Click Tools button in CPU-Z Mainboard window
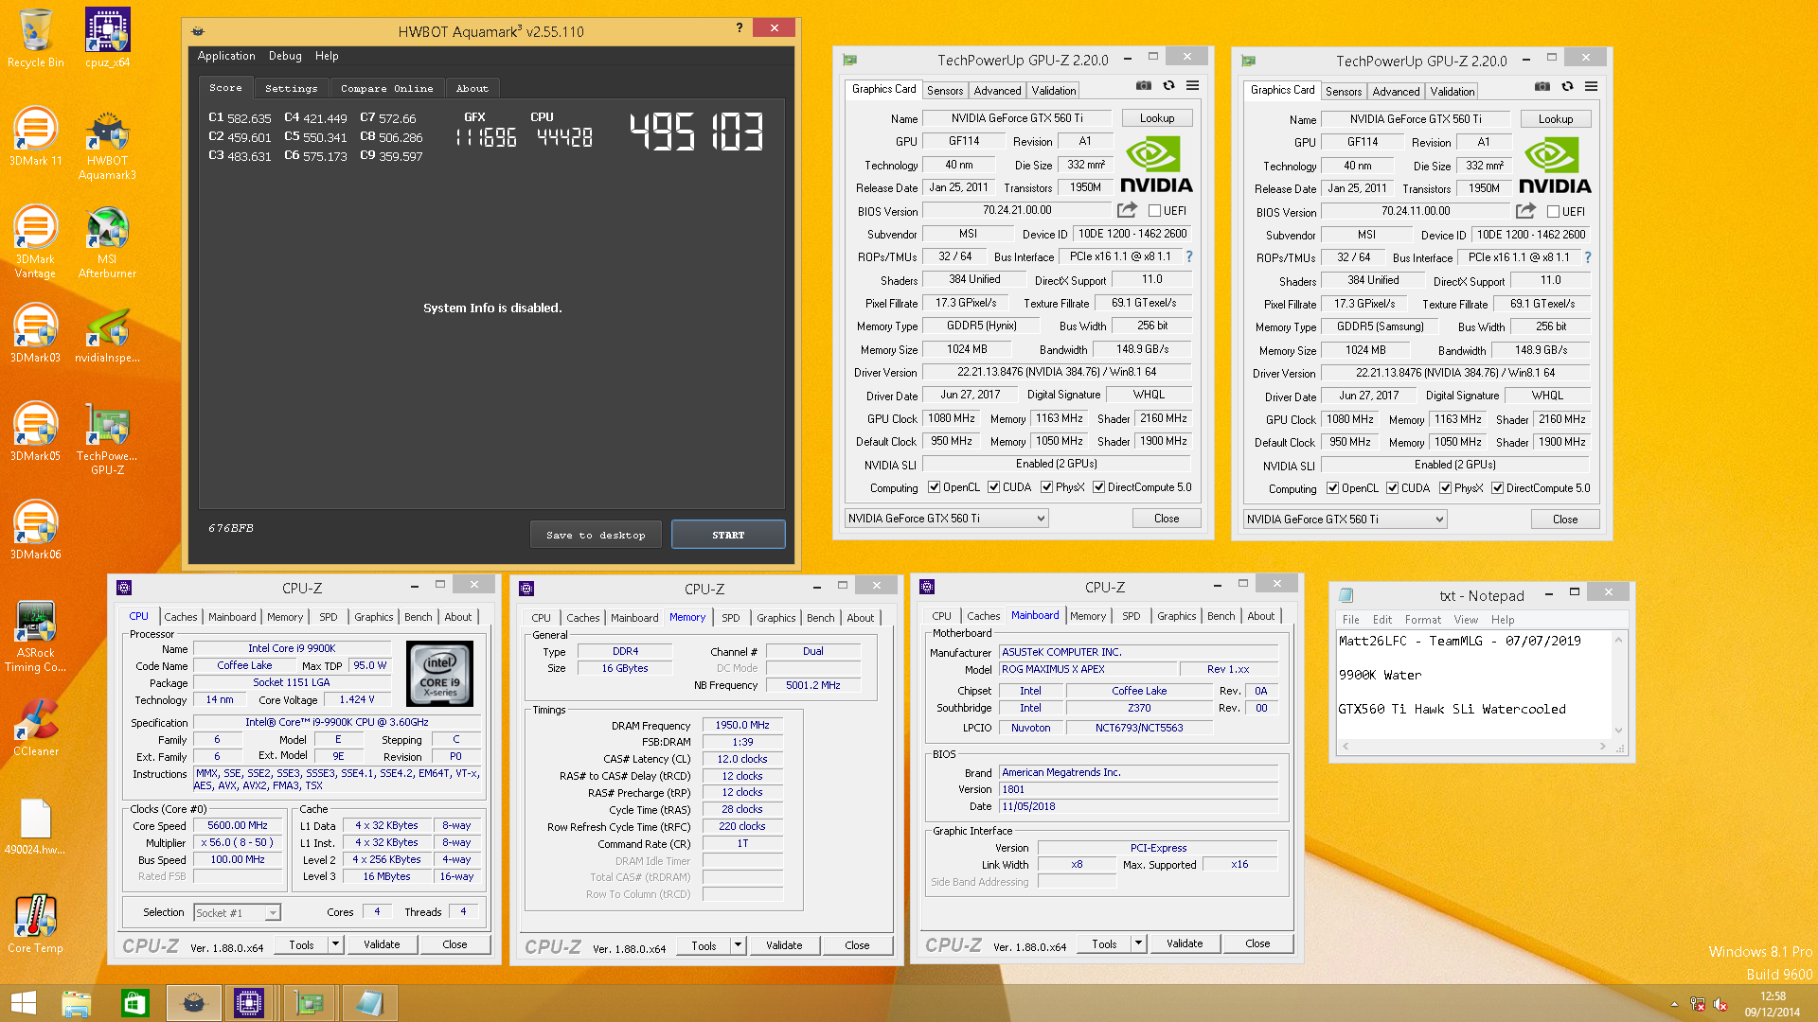The width and height of the screenshot is (1818, 1022). 1104,944
